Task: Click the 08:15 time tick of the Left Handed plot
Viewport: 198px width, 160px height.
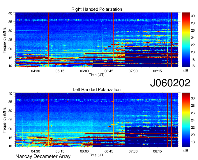Action: pyautogui.click(x=158, y=151)
